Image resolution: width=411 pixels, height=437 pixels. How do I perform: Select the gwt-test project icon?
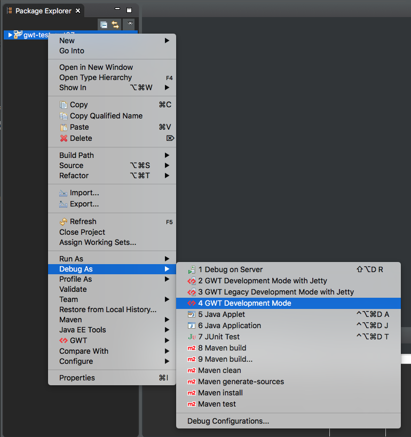(x=18, y=35)
